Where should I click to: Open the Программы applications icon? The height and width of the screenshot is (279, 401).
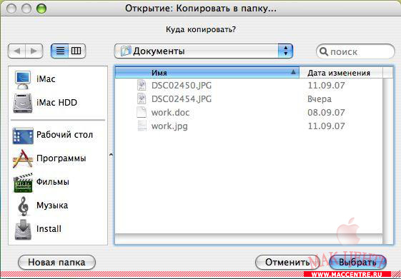coord(23,158)
